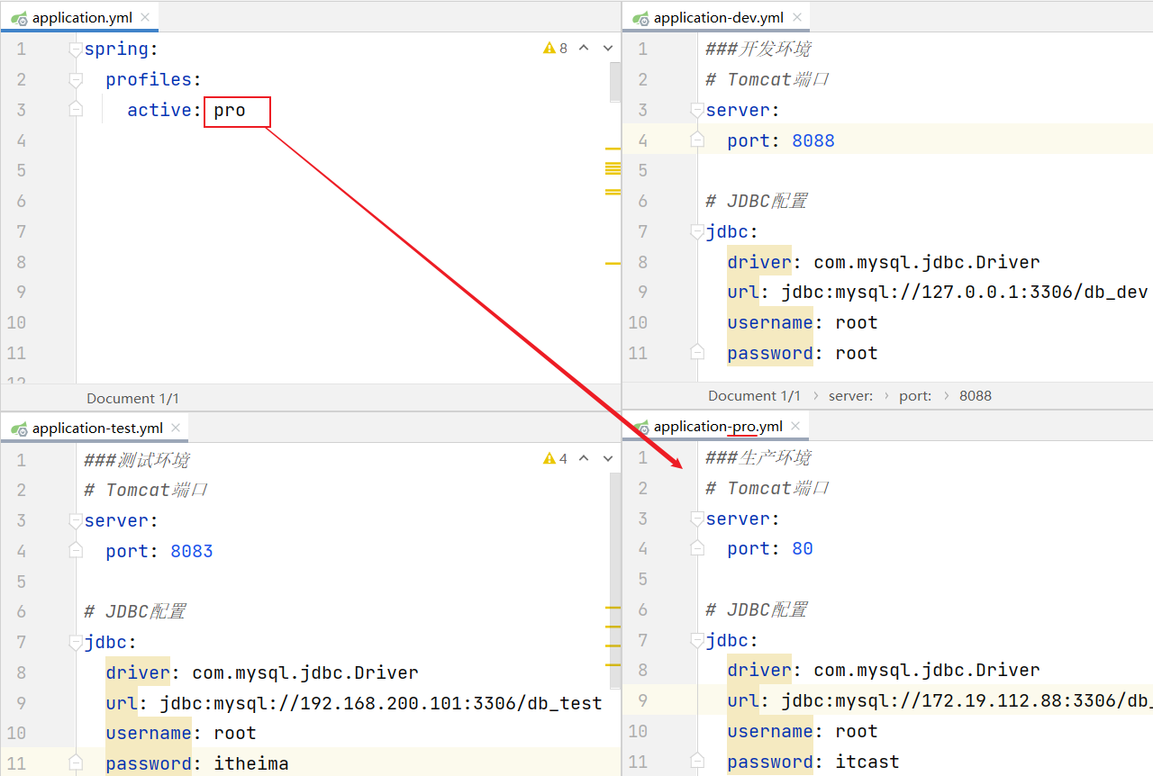Click the ###测试环境 comment in application-test.yml
The width and height of the screenshot is (1153, 776).
click(x=137, y=460)
